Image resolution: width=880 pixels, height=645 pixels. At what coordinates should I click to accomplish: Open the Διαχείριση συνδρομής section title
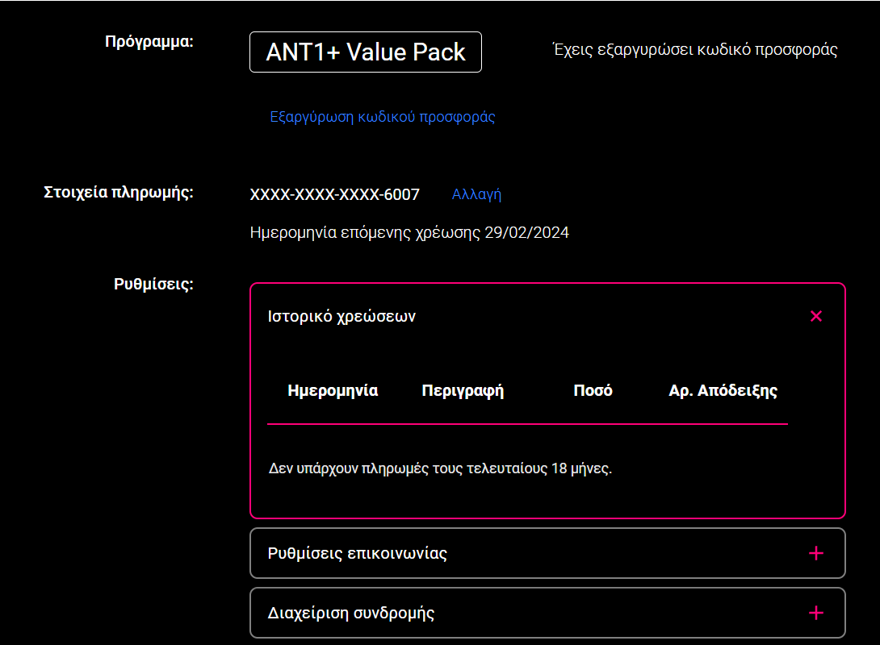point(350,613)
